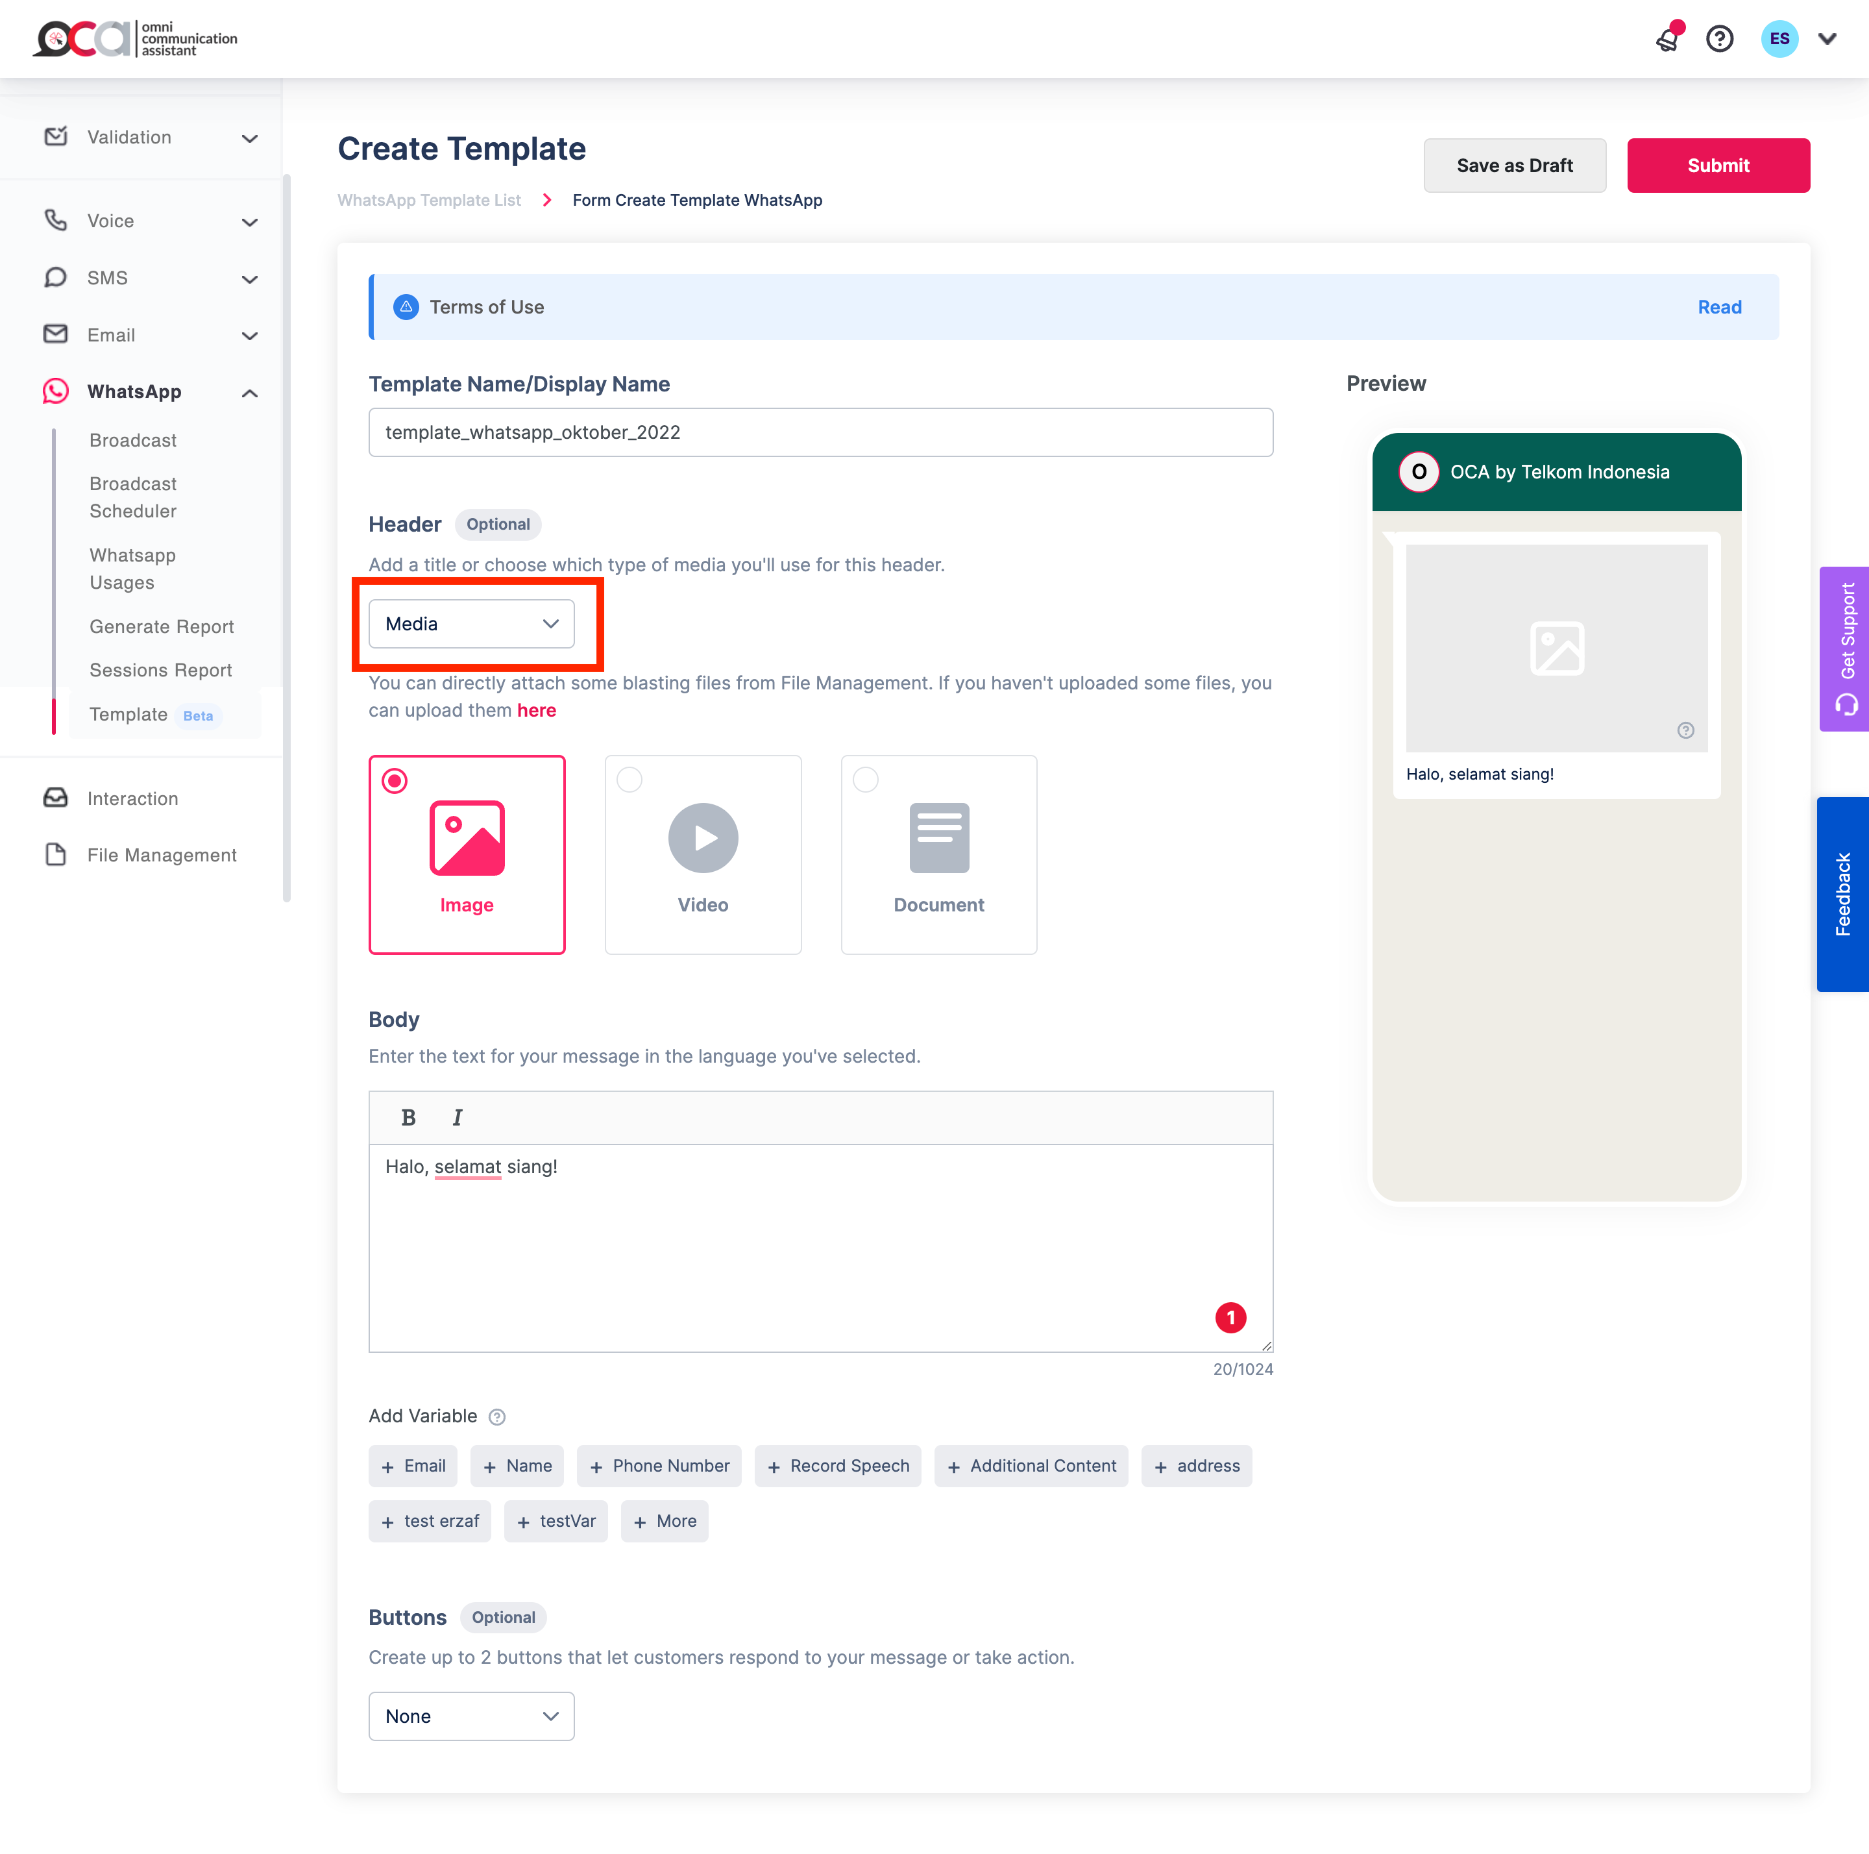The height and width of the screenshot is (1854, 1869).
Task: Toggle bold text formatting
Action: coord(408,1118)
